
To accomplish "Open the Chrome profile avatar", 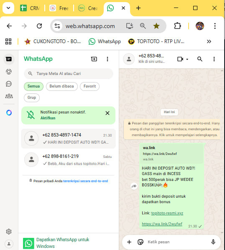I will (x=199, y=26).
